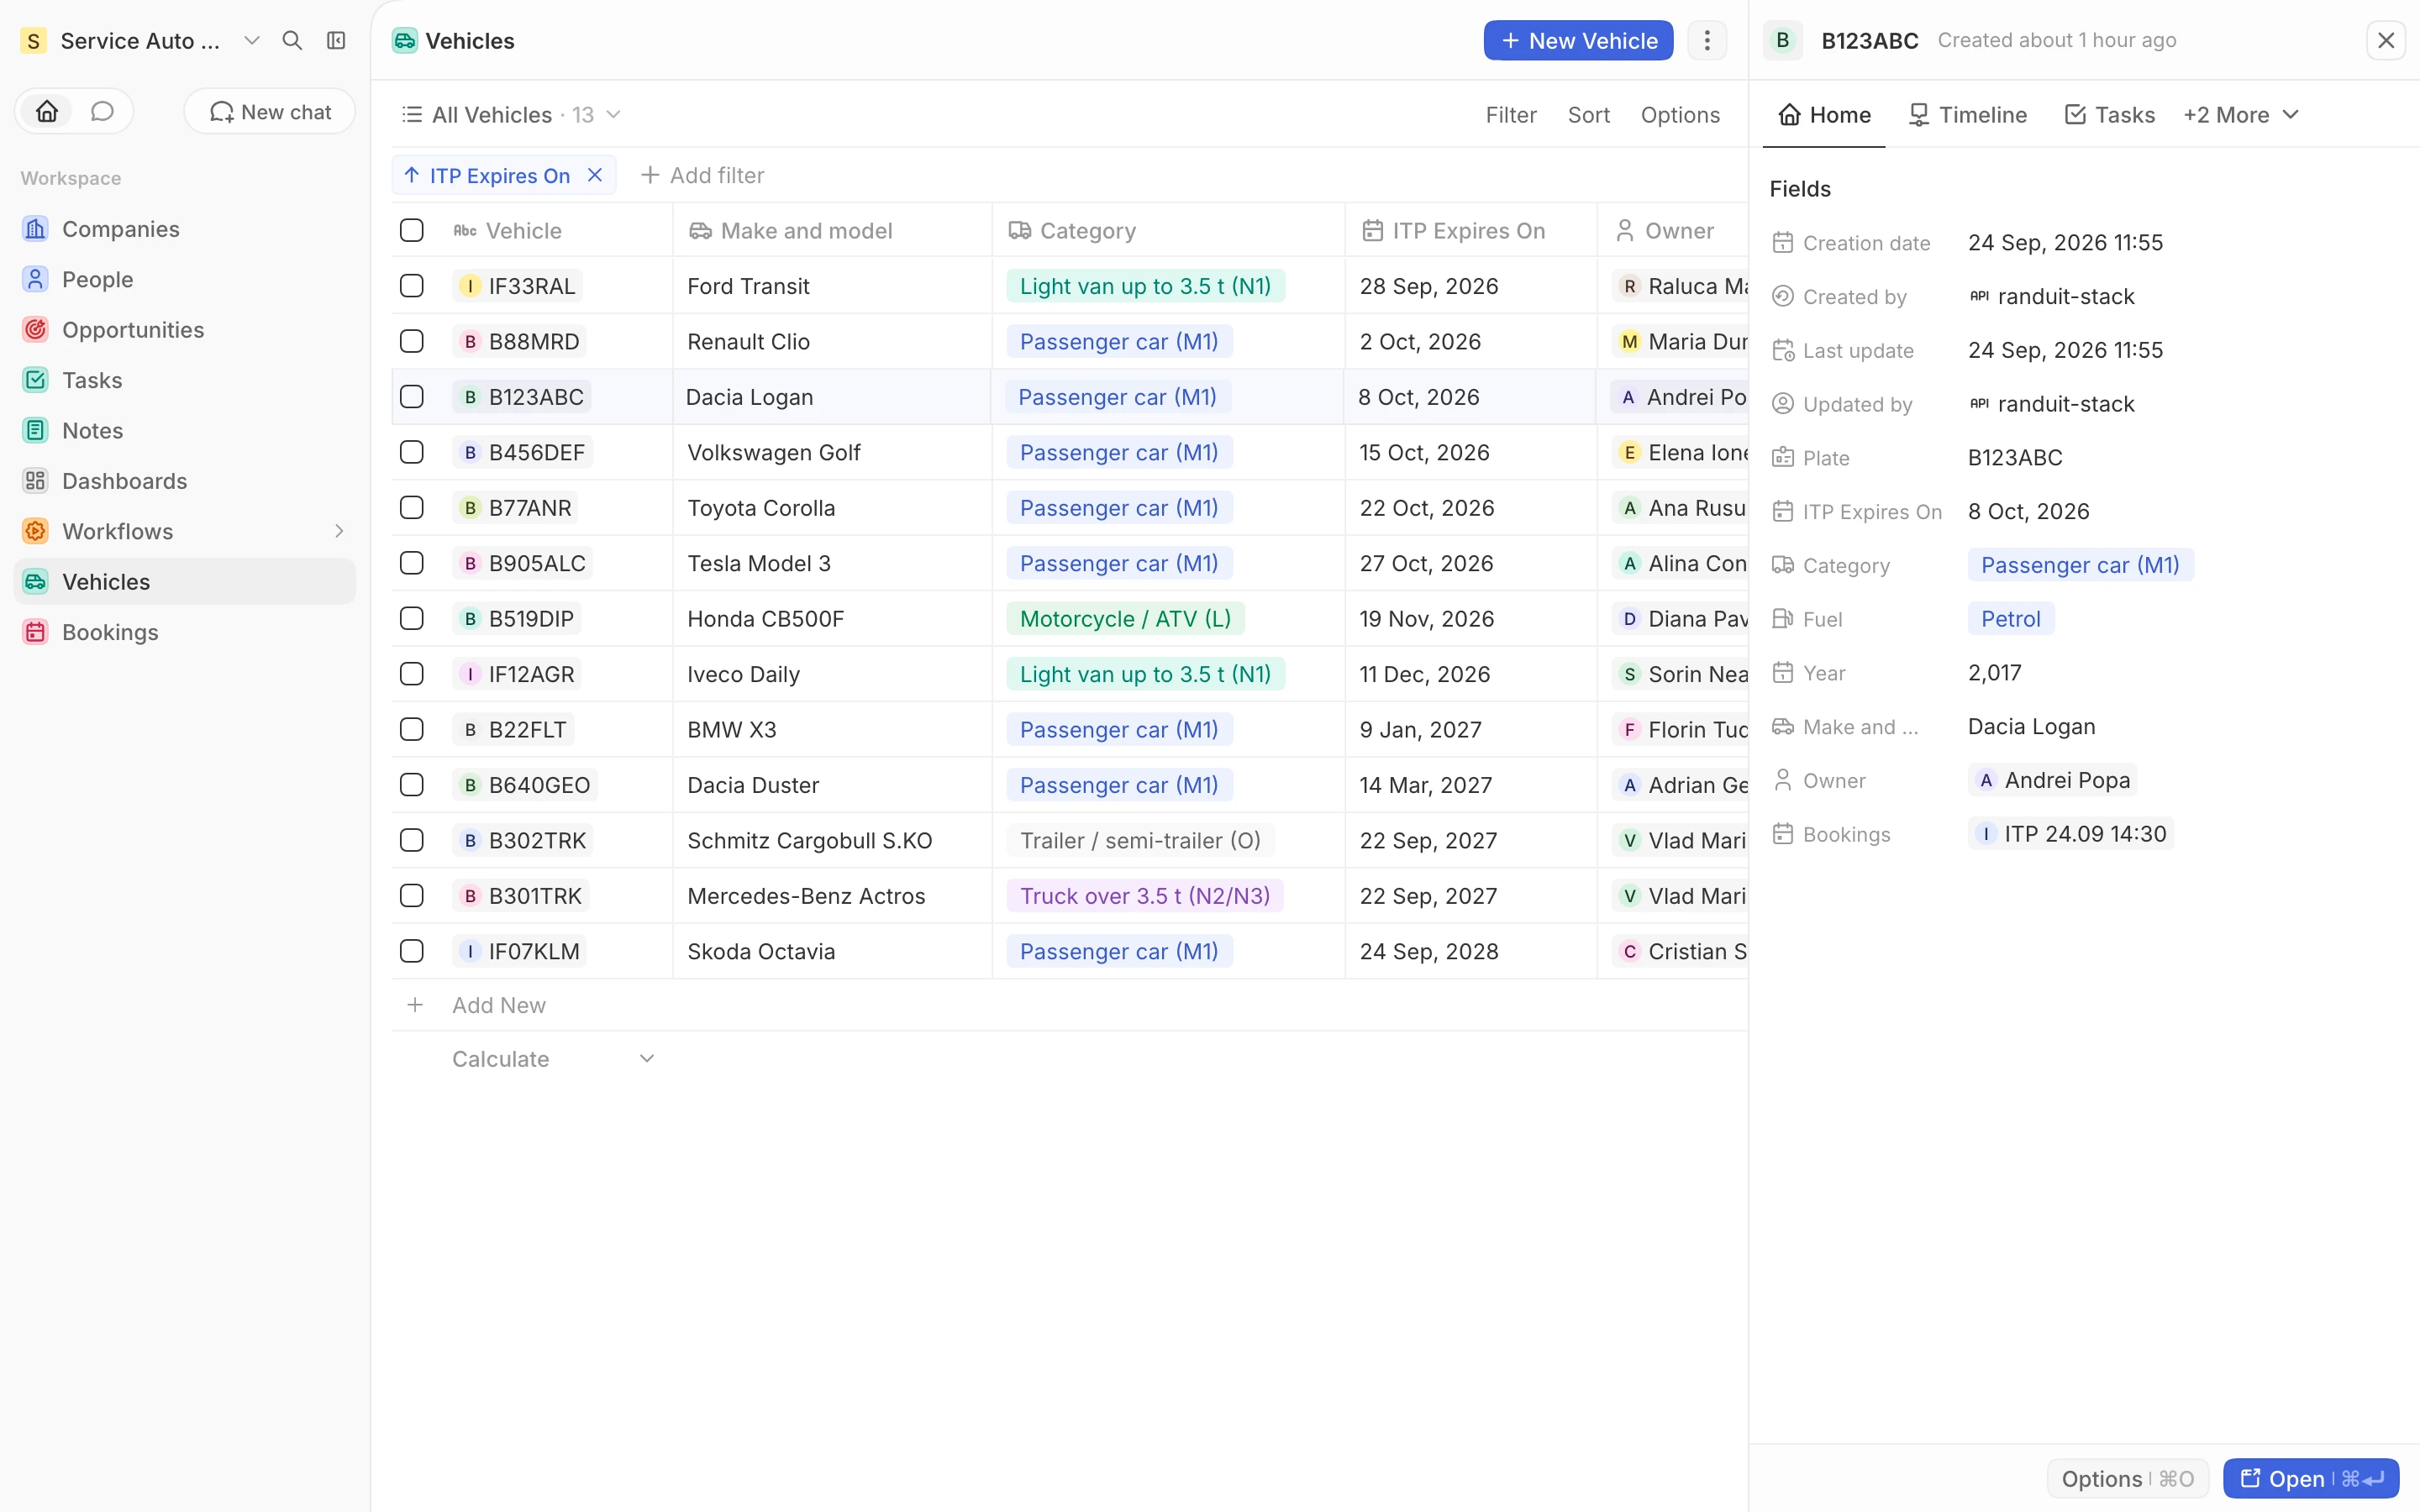Open Tasks in the sidebar
Screen dimensions: 2420x1512
(185, 380)
